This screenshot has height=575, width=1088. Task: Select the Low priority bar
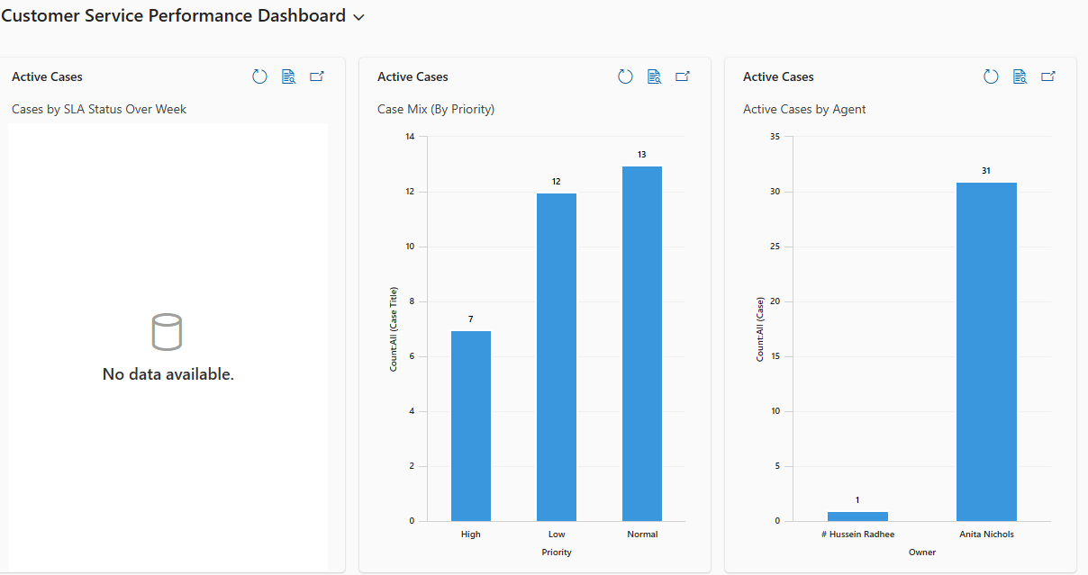coord(557,357)
